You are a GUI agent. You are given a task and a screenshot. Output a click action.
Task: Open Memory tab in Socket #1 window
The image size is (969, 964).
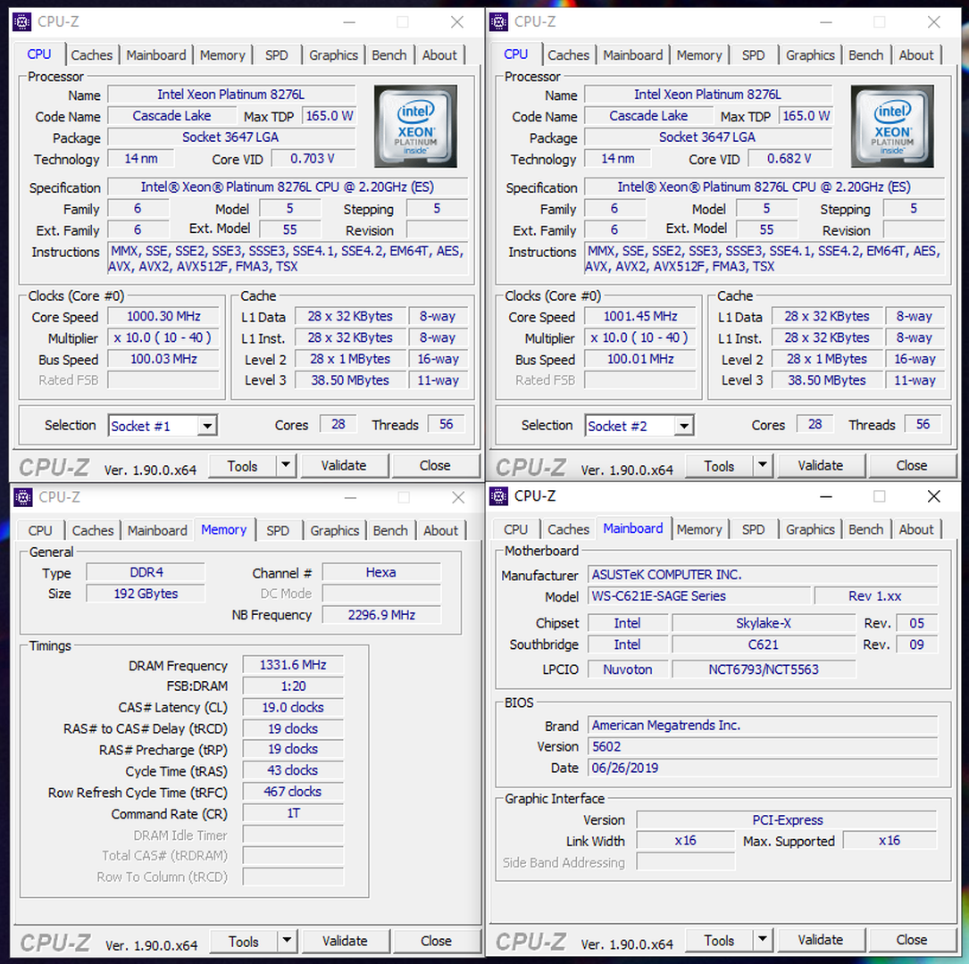pos(222,55)
